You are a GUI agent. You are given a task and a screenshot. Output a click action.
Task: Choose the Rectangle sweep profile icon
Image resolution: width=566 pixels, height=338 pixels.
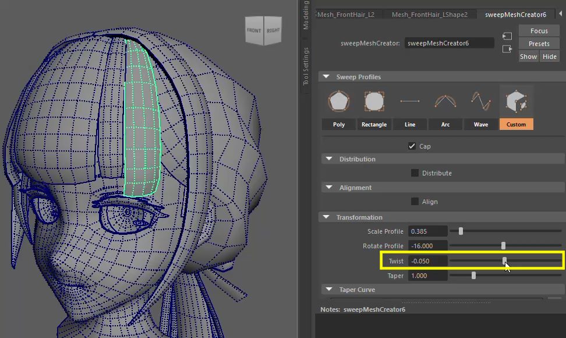click(x=374, y=102)
